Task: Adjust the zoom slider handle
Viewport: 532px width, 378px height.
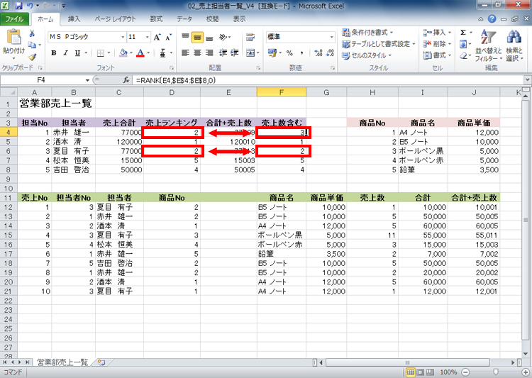Action: pos(496,372)
